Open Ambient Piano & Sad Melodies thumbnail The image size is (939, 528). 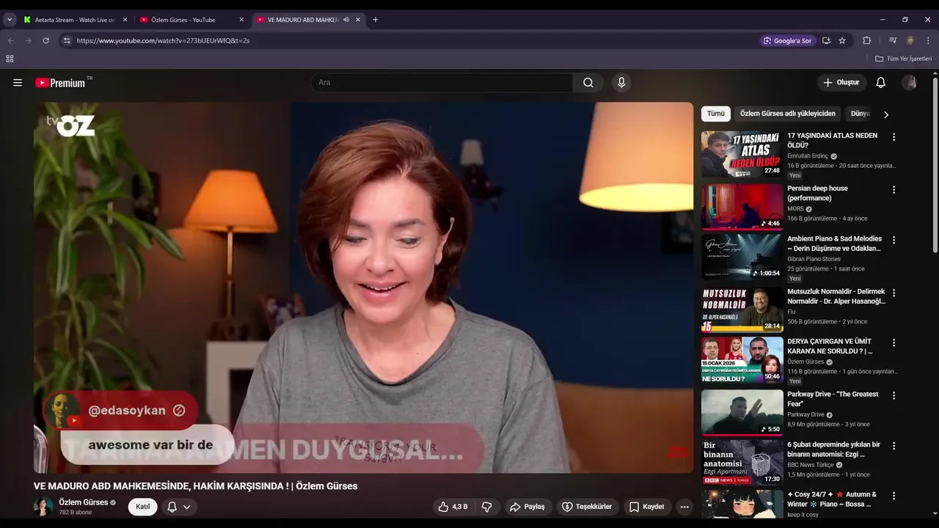click(x=742, y=257)
